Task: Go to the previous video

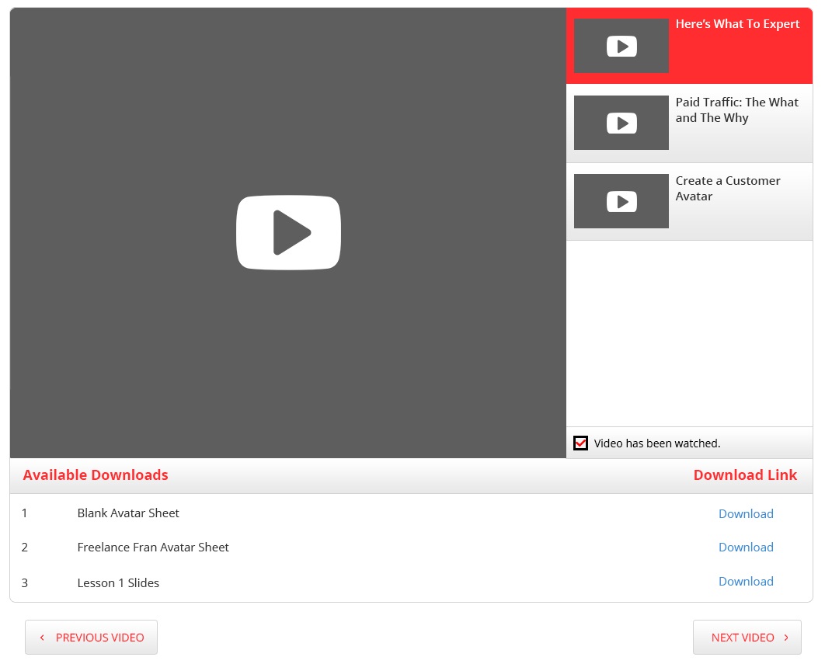Action: [91, 637]
